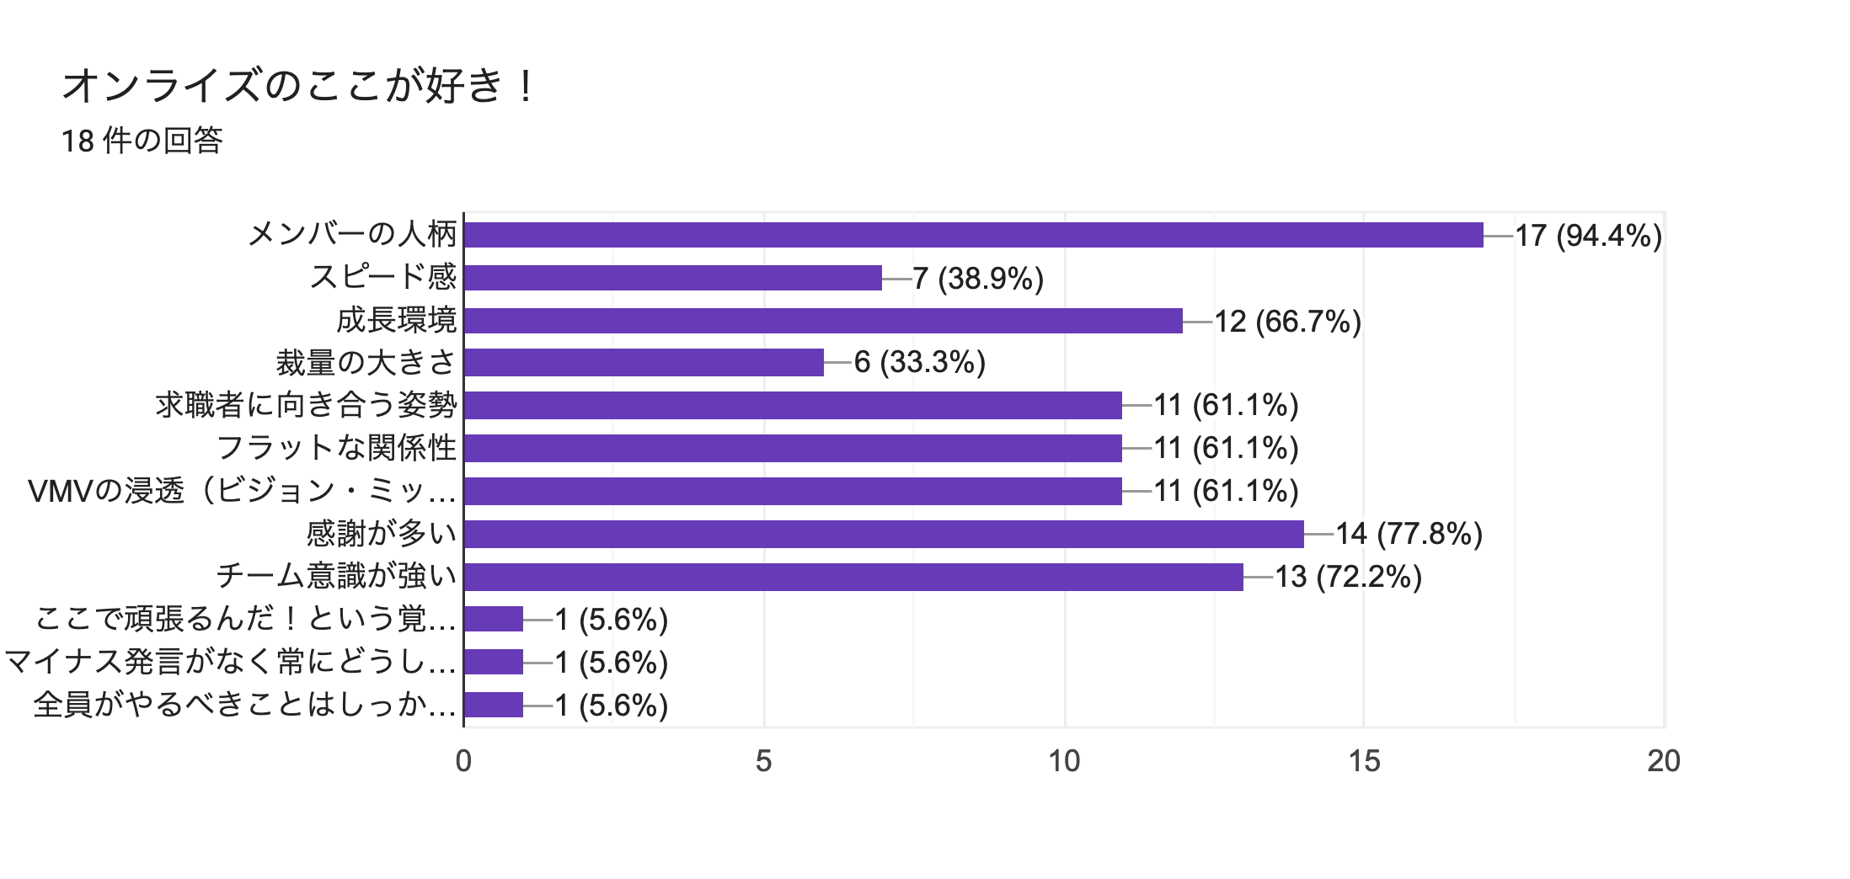Click the ここで頑張るんだ short bar

[x=494, y=619]
